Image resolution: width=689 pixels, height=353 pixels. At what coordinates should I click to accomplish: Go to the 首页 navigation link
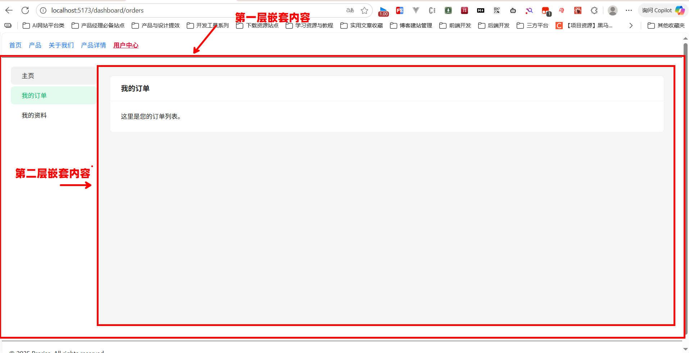[15, 45]
